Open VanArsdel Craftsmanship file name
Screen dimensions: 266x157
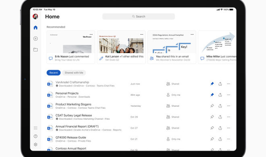(72, 82)
